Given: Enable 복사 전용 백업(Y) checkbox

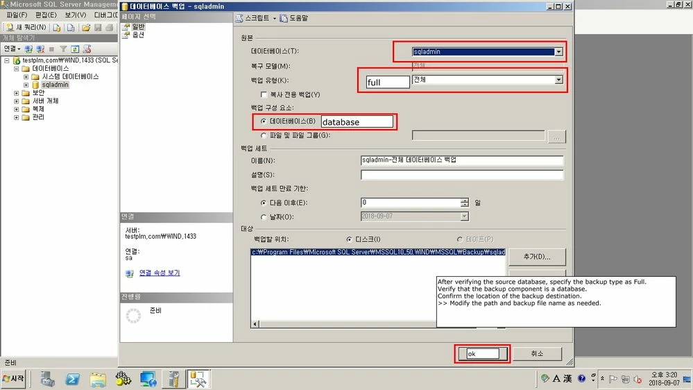Looking at the screenshot, I should pyautogui.click(x=264, y=94).
